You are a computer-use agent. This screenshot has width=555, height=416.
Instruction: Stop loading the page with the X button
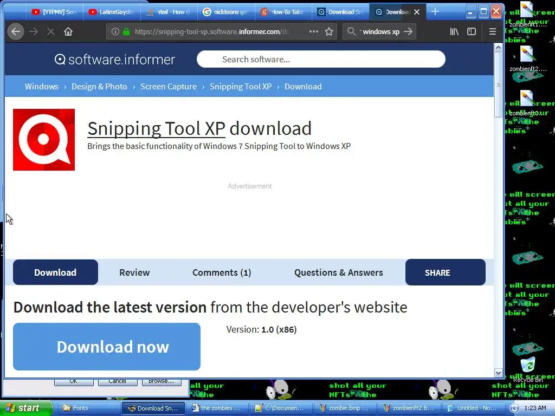click(50, 32)
